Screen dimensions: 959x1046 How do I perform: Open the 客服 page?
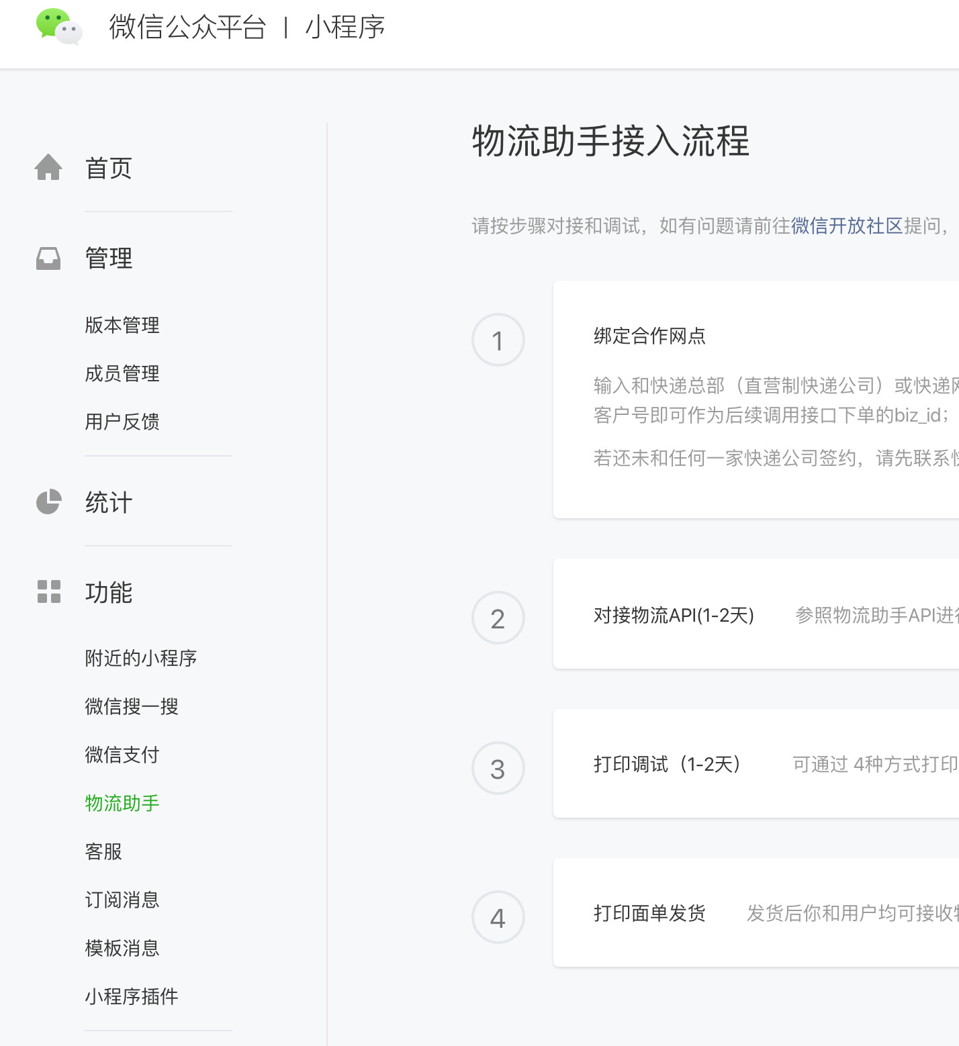(103, 851)
